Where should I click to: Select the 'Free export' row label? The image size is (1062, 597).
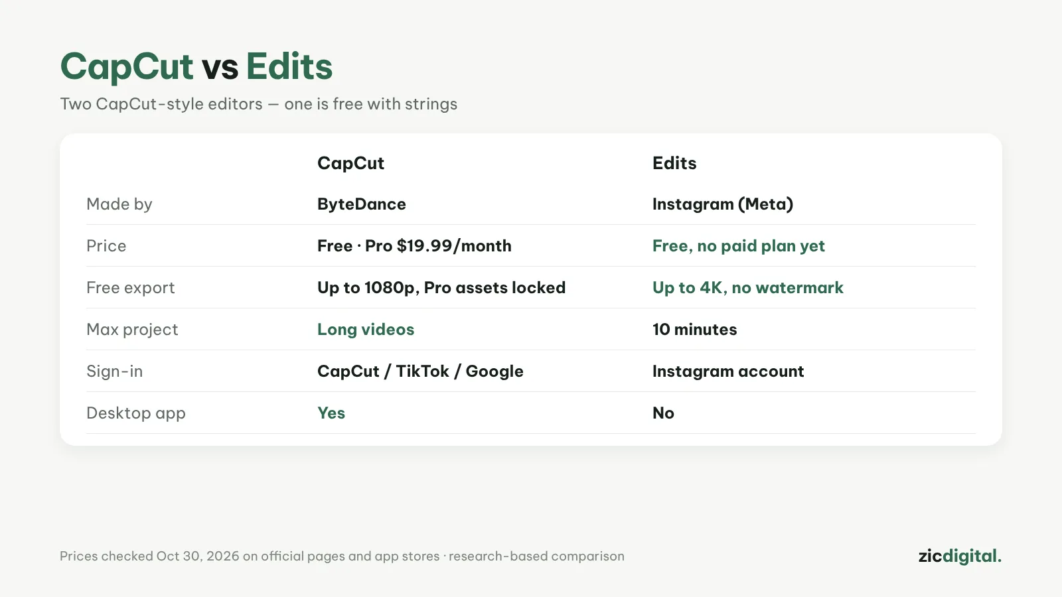[131, 288]
